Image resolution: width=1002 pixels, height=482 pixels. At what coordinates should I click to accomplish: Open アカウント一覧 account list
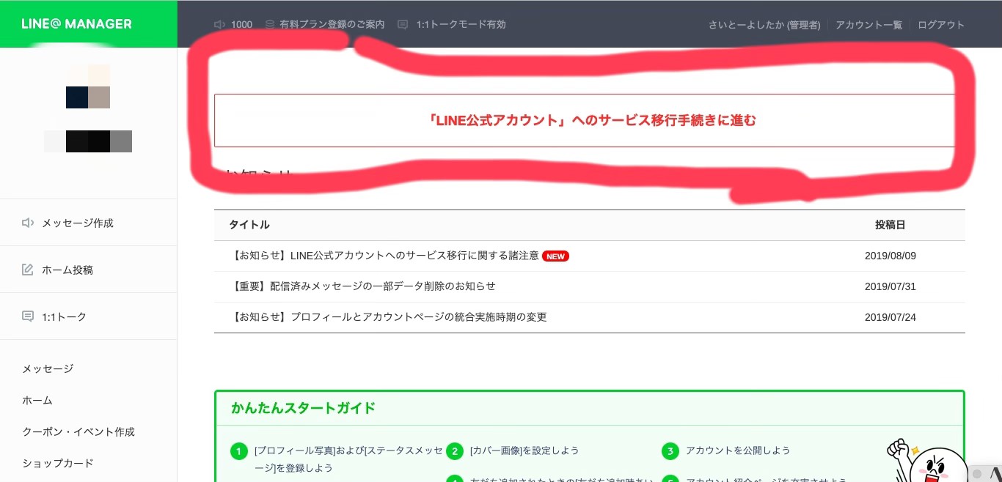point(868,24)
